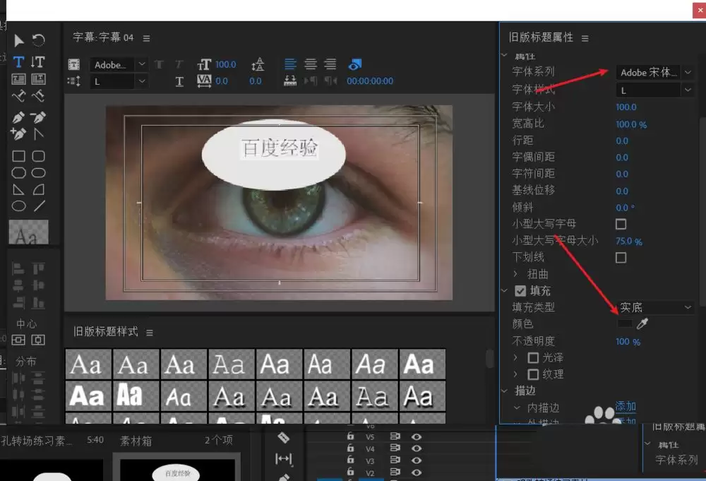The height and width of the screenshot is (481, 706).
Task: Select the Pen tool
Action: click(19, 117)
